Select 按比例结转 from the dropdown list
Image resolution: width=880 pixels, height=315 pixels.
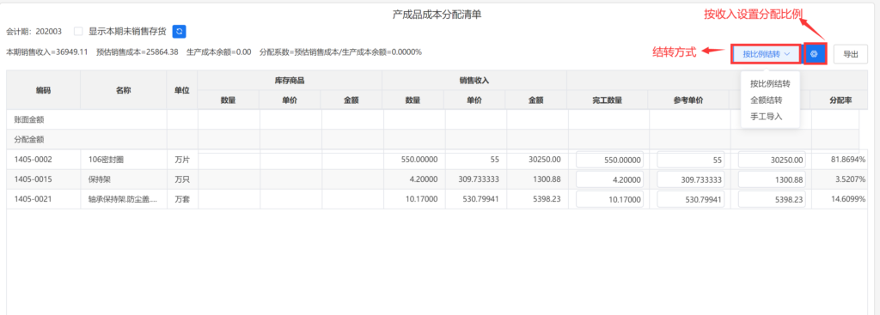[770, 84]
